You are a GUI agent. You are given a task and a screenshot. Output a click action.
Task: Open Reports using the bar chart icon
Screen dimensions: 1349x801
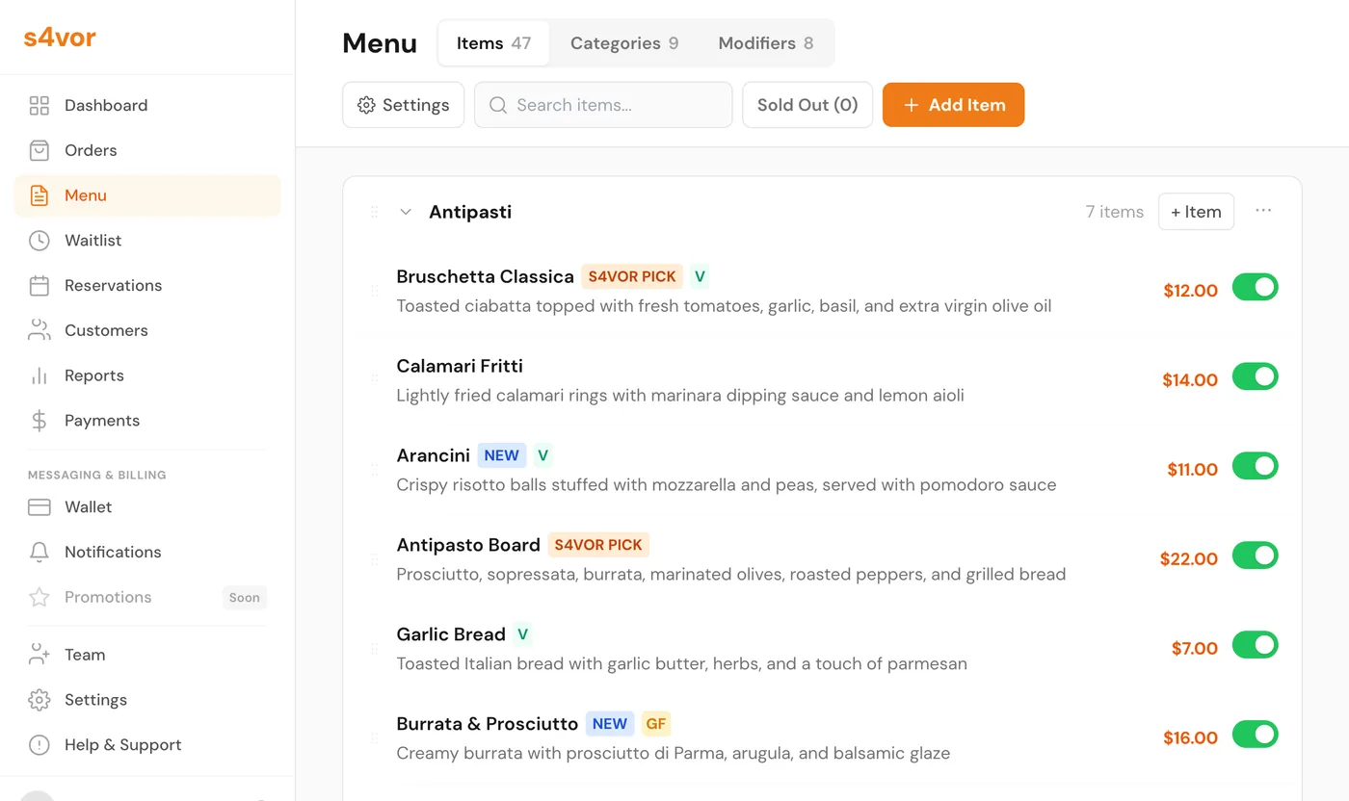pos(39,375)
